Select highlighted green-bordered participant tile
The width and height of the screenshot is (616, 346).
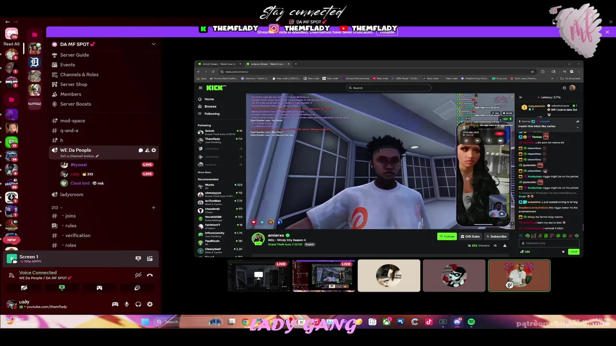coord(519,276)
